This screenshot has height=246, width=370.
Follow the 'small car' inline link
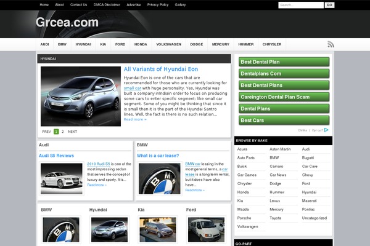point(133,89)
